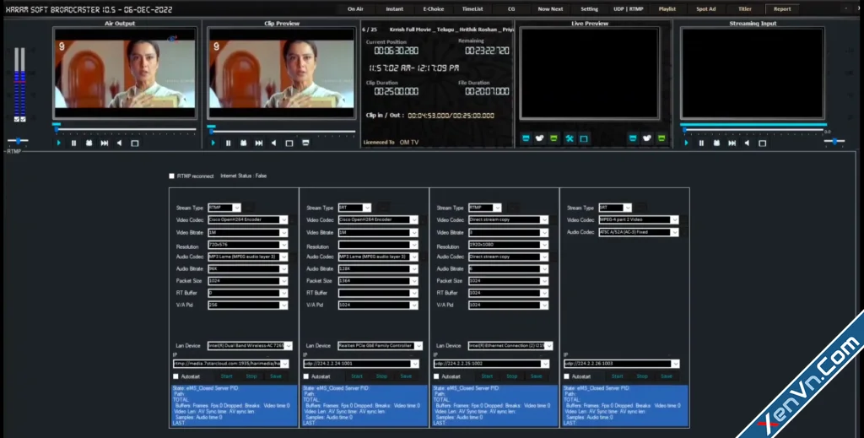Save the udp://224.2.2.26:1003 stream settings
Screen dimensions: 864x438
click(x=667, y=376)
